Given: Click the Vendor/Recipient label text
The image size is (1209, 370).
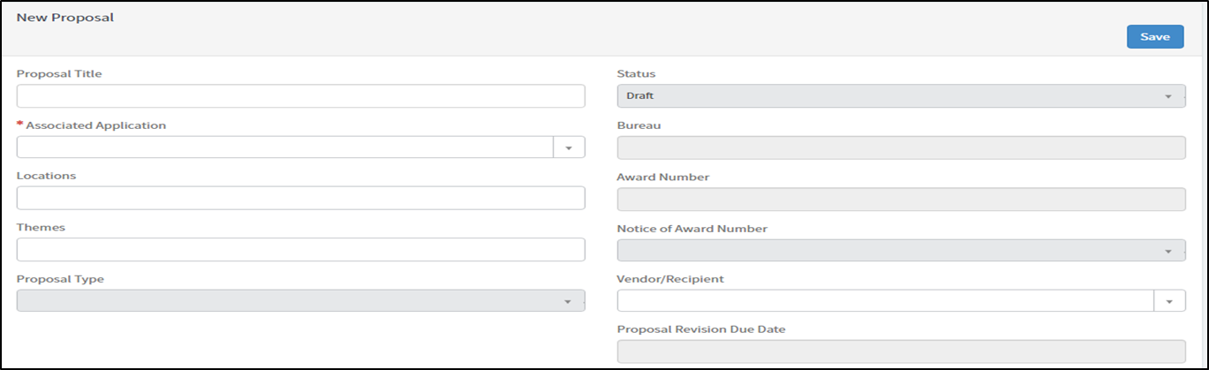Looking at the screenshot, I should click(x=670, y=279).
